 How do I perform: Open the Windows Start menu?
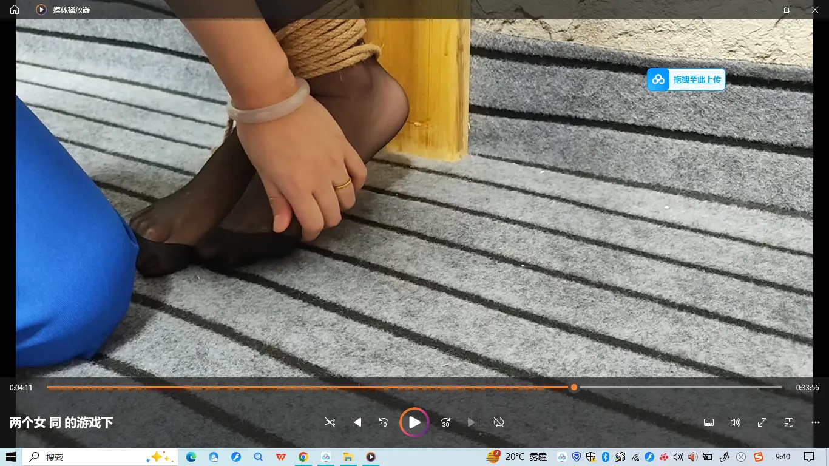[x=11, y=457]
